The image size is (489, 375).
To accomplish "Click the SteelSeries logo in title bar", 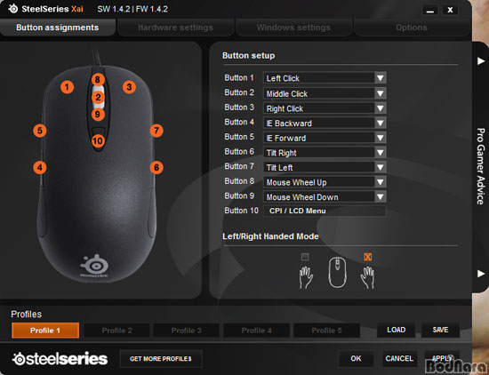I will pos(13,9).
